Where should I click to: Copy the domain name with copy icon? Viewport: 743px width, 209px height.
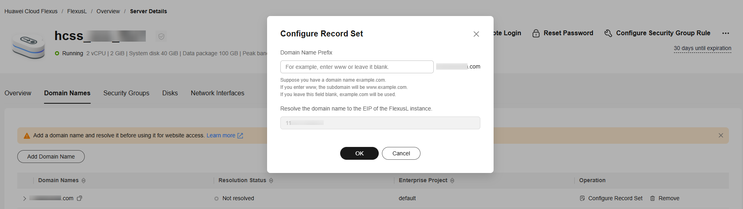click(80, 198)
